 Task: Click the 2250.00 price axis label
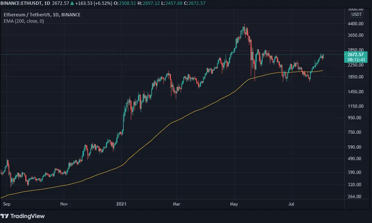(355, 65)
